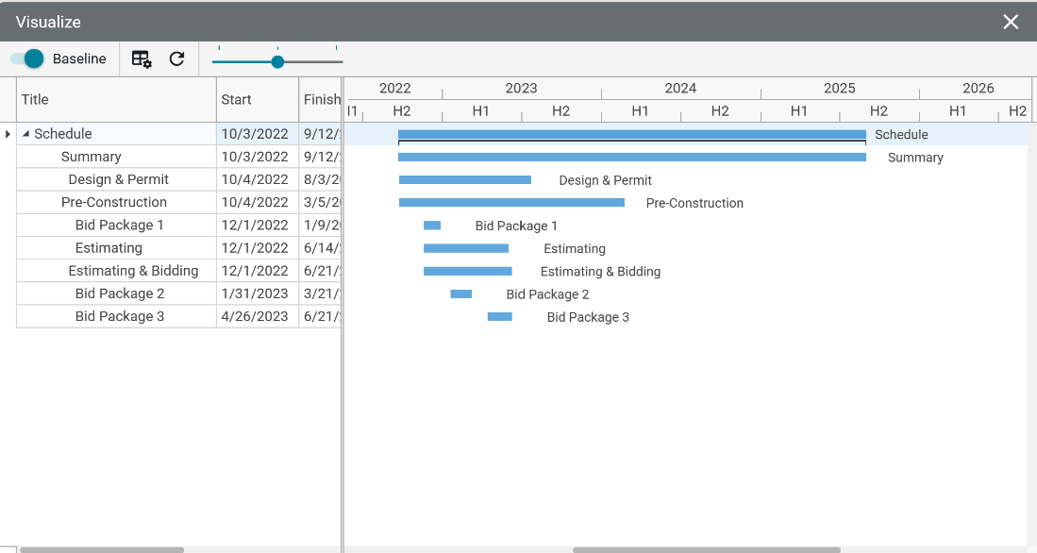Click the row indicator arrow beside Schedule
Viewport: 1037px width, 553px height.
pos(8,134)
